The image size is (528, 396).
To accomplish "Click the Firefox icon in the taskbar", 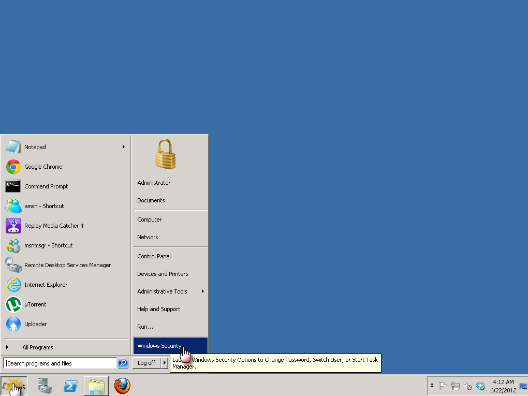I will pyautogui.click(x=122, y=386).
